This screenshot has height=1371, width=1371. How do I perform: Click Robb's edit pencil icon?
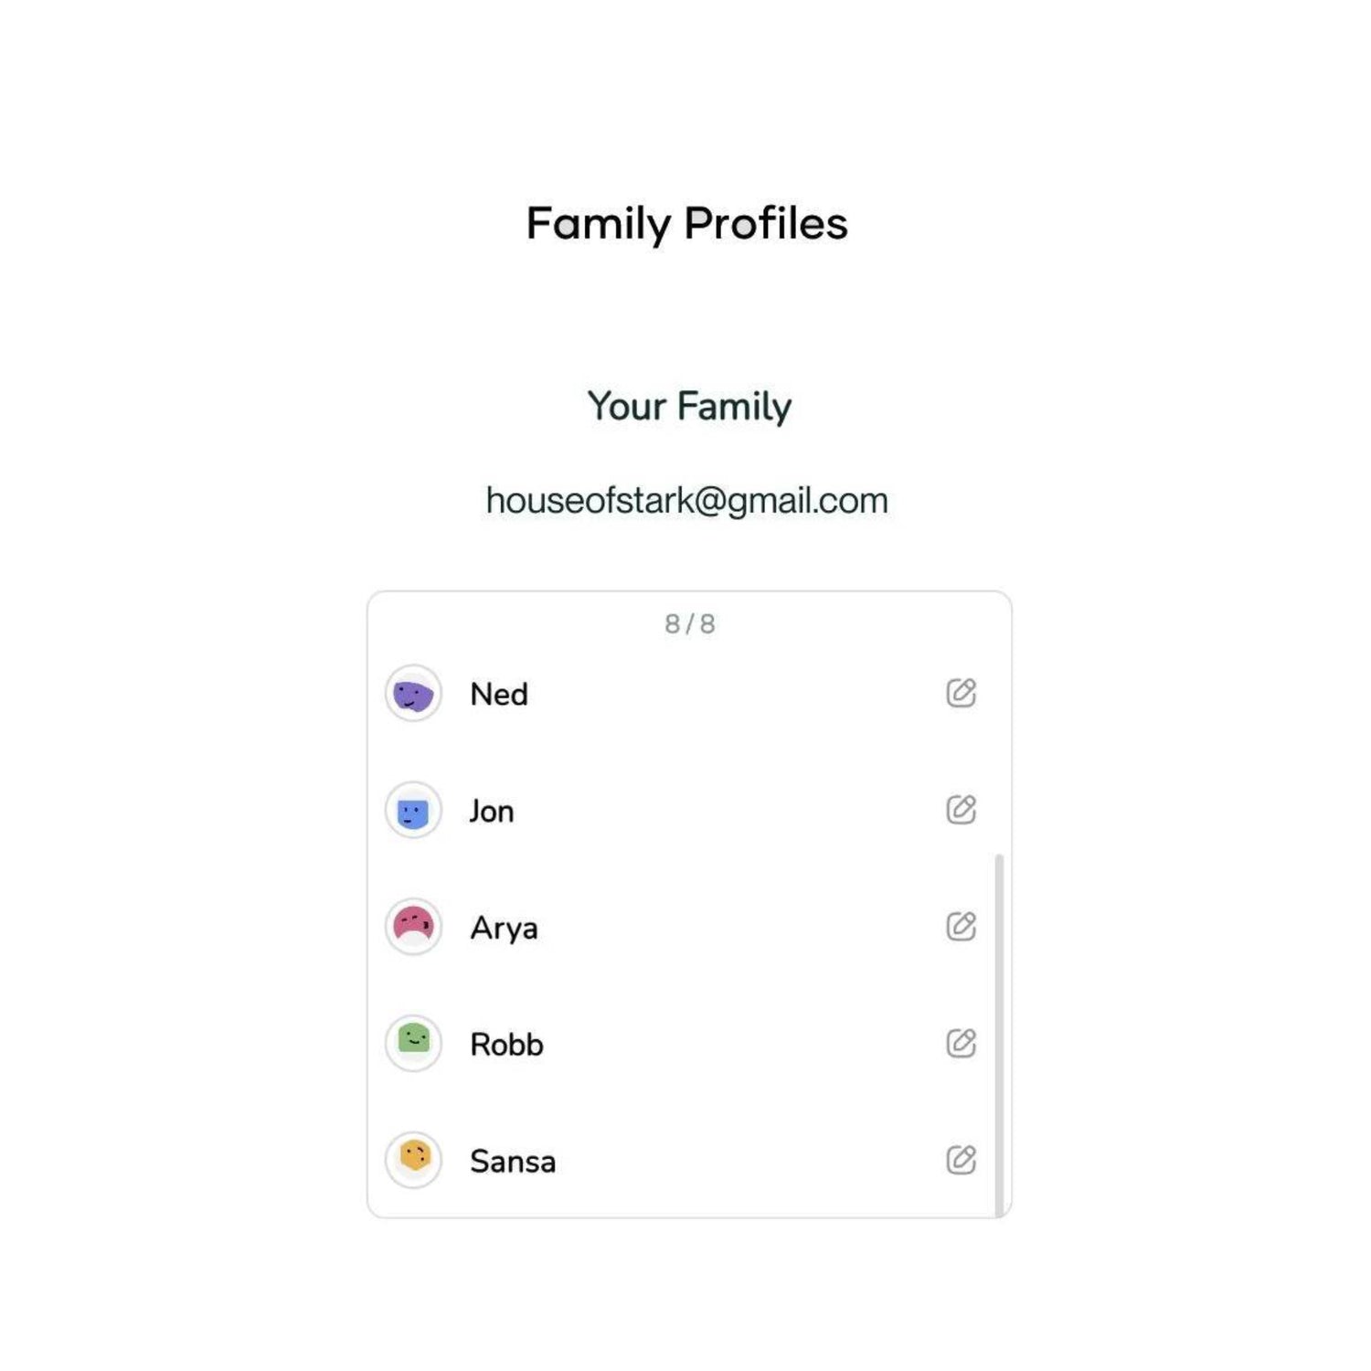click(x=961, y=1043)
